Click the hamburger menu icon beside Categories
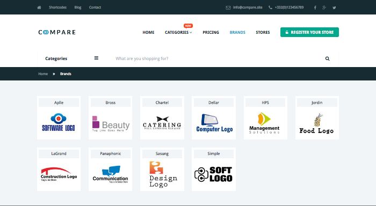This screenshot has height=206, width=376. pos(96,58)
